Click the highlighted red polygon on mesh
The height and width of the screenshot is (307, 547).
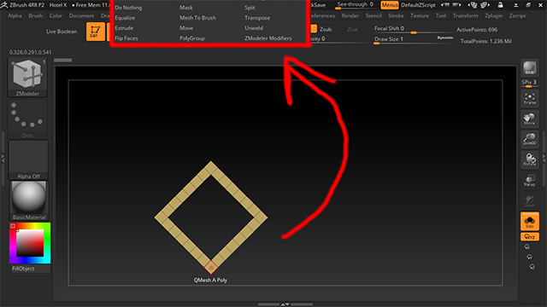coord(211,267)
